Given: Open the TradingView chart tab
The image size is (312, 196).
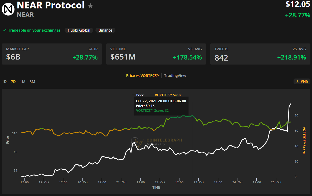Looking at the screenshot, I should [x=175, y=76].
